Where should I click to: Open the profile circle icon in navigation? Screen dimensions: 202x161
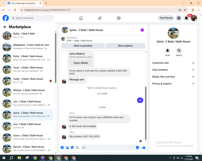119,18
